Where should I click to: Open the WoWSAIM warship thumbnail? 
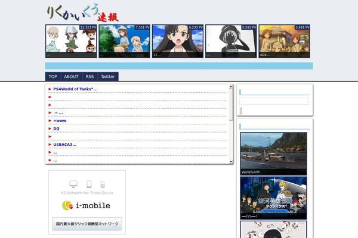[x=273, y=154]
